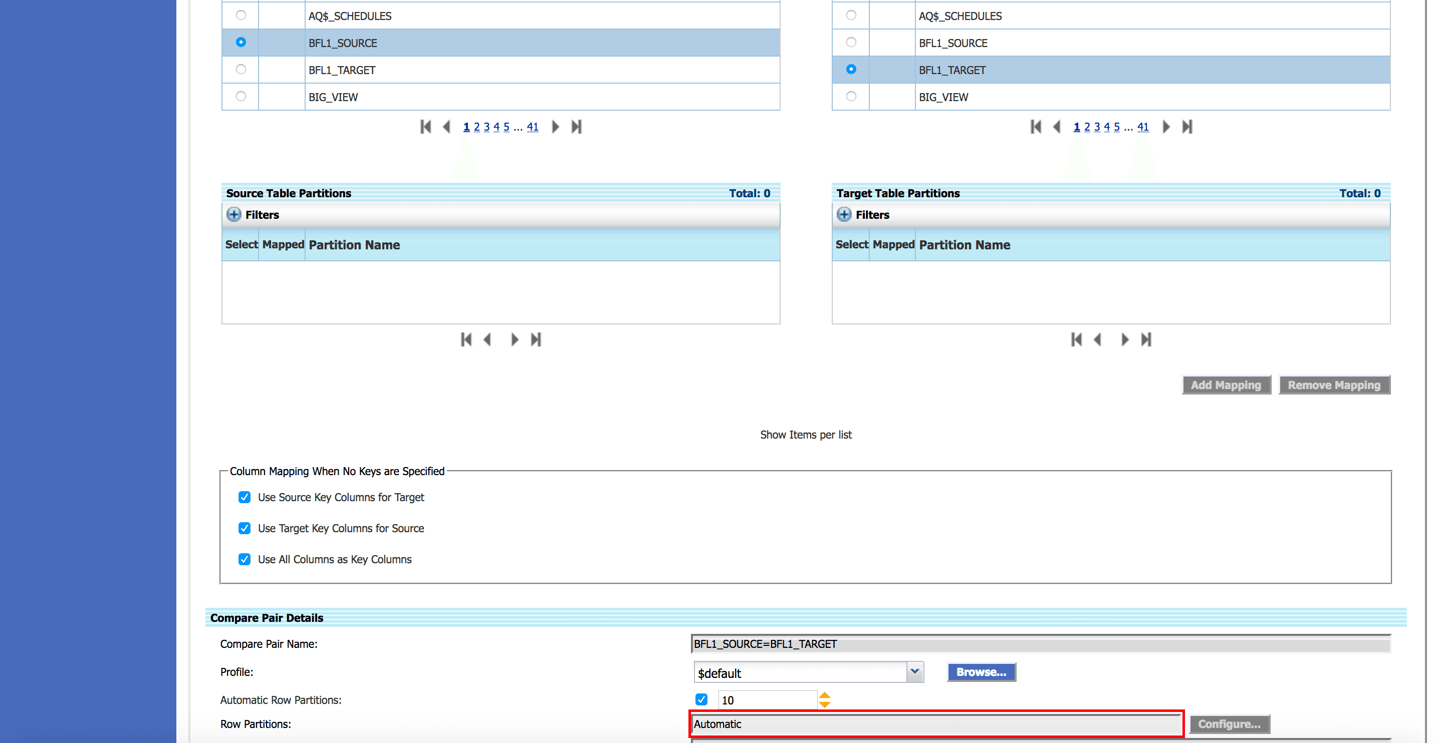Expand Filters in Target Table Partitions
This screenshot has height=743, width=1439.
pos(844,215)
